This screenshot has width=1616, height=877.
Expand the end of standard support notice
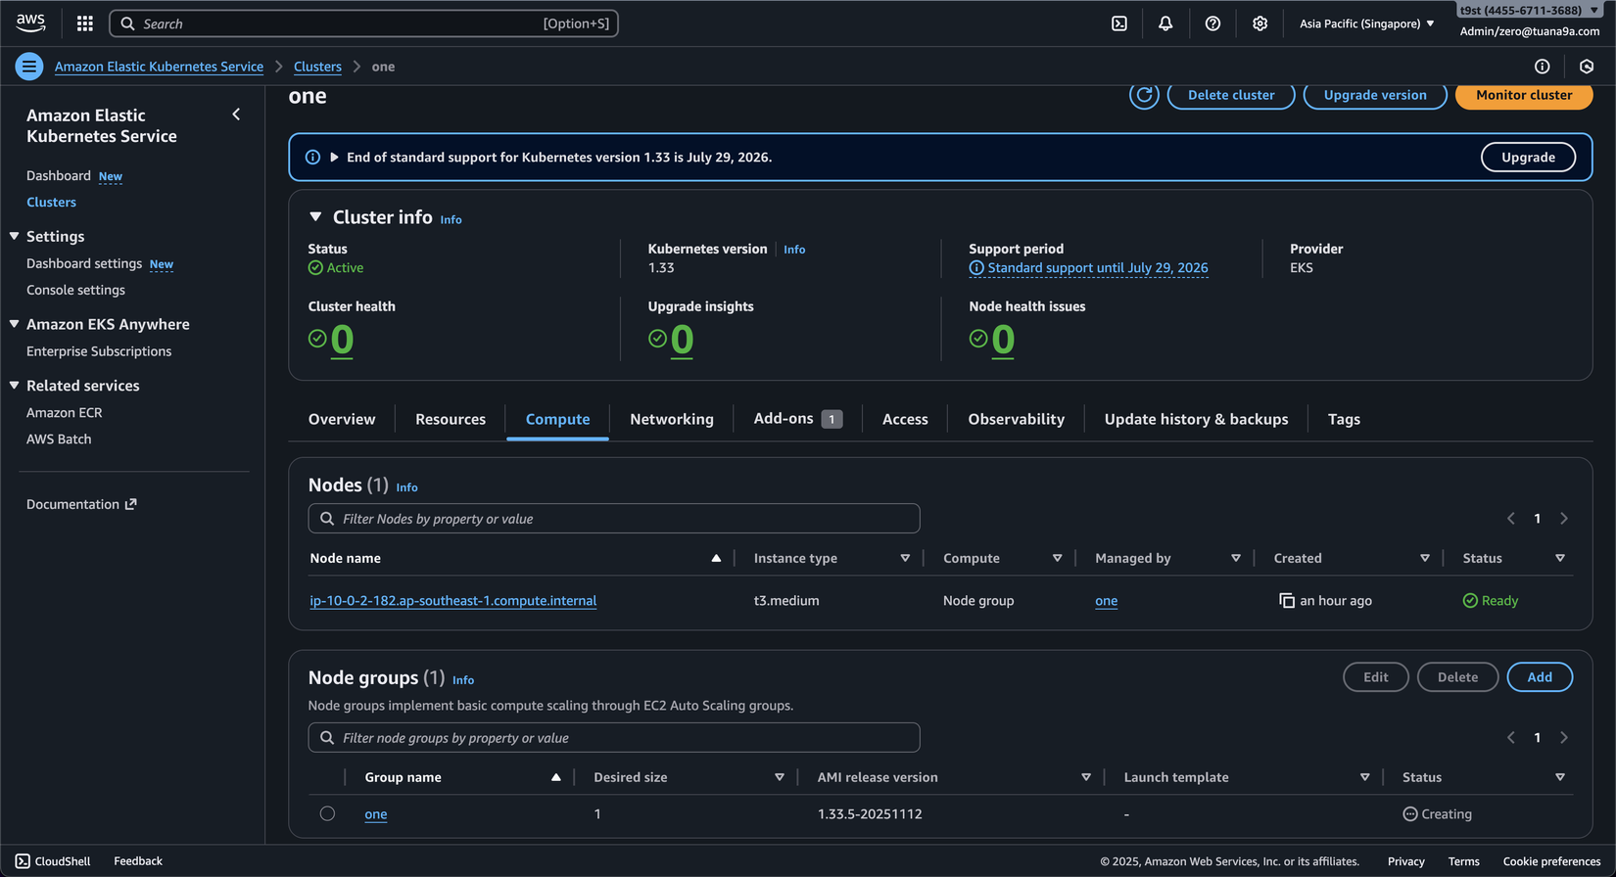[x=334, y=158]
